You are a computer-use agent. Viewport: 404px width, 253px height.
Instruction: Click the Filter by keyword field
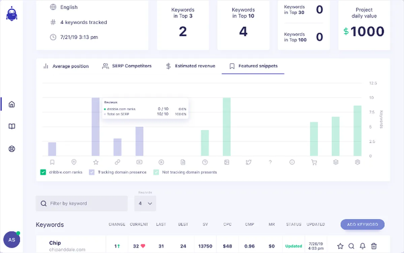pyautogui.click(x=82, y=203)
